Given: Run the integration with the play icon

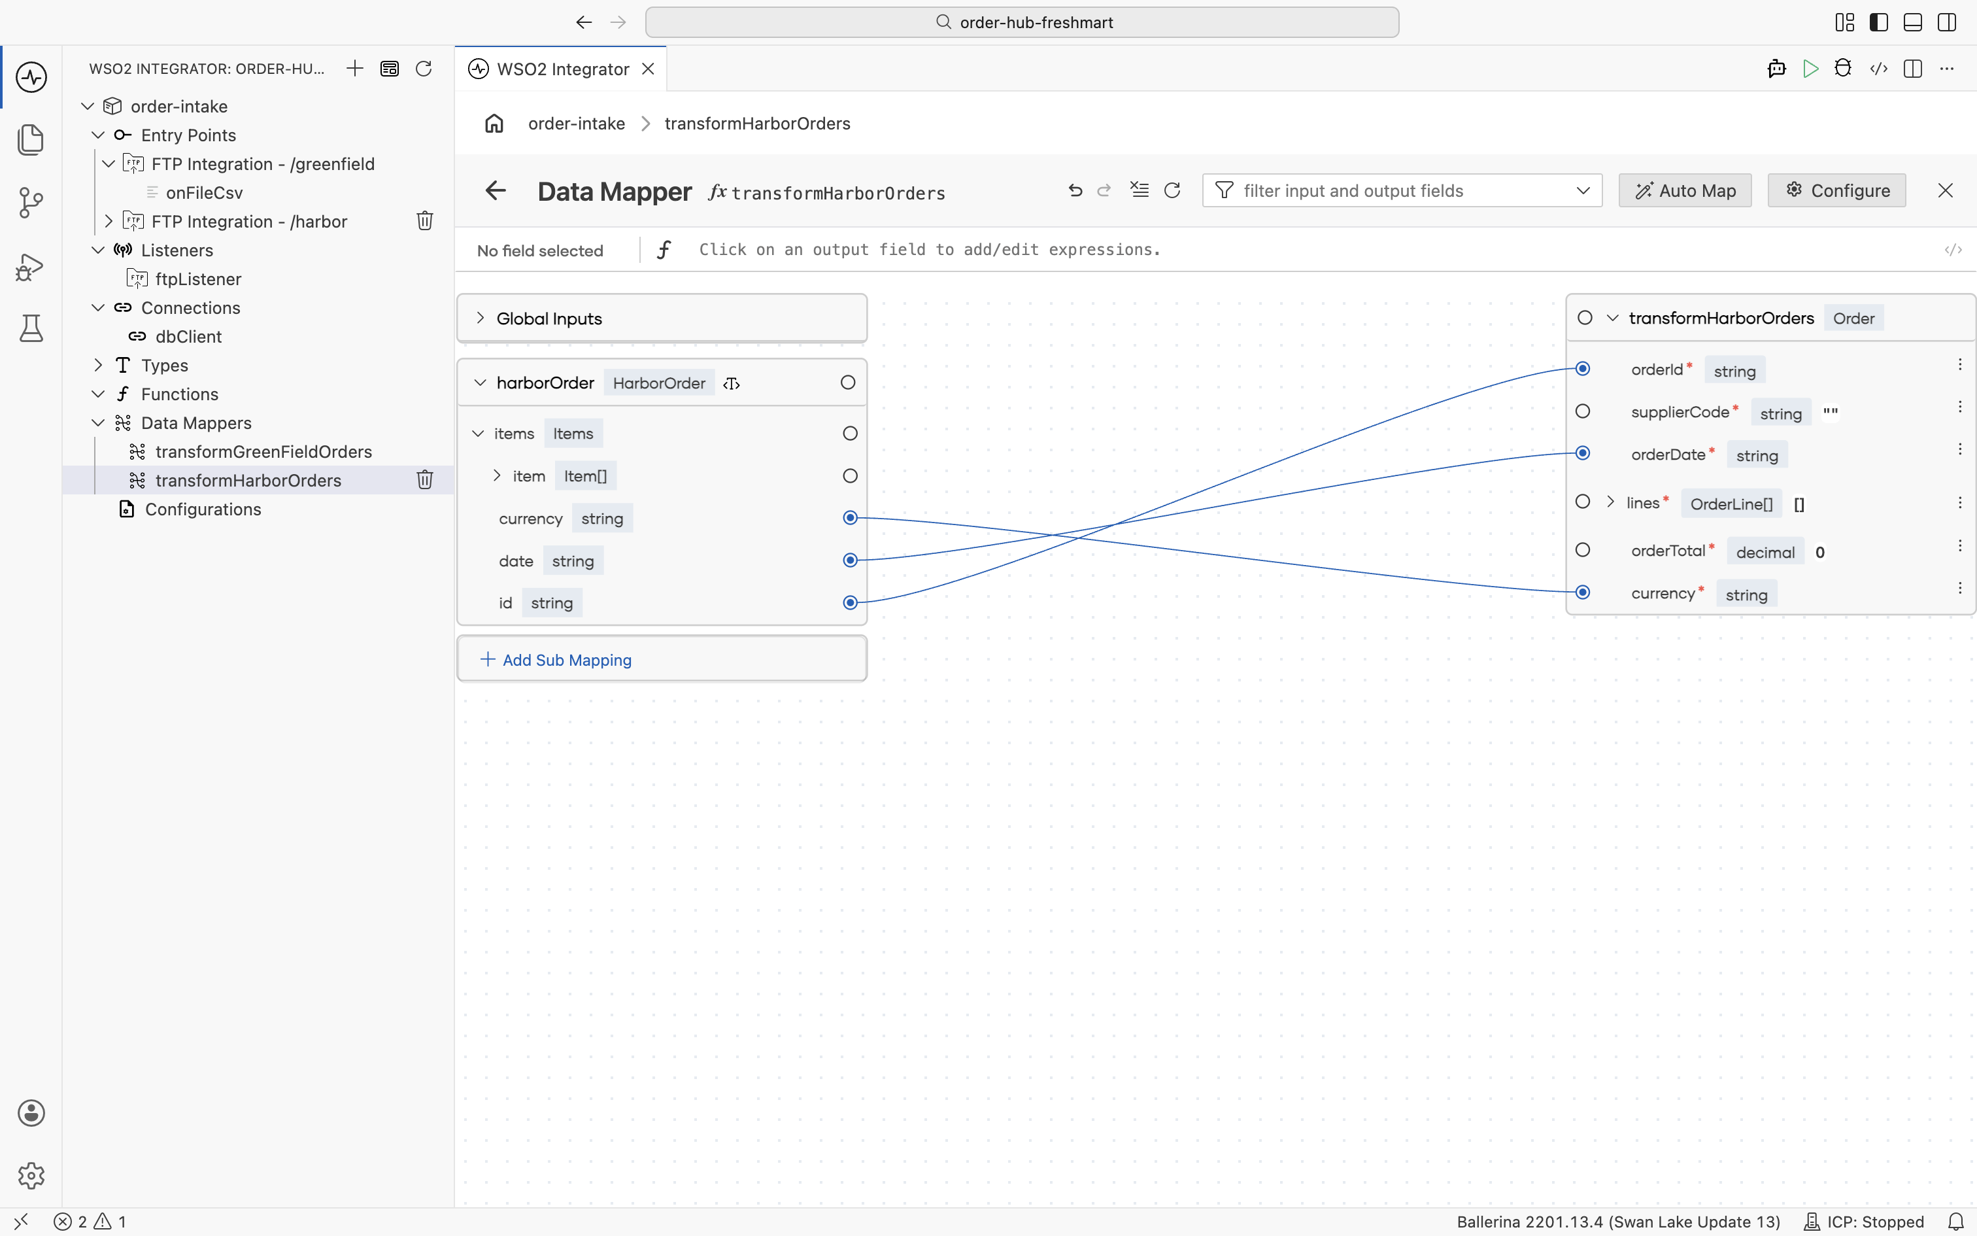Looking at the screenshot, I should pos(1810,69).
